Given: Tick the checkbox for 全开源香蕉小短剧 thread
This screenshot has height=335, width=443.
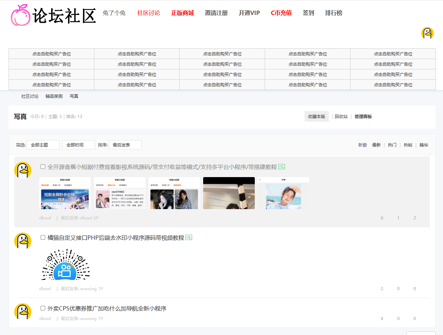Looking at the screenshot, I should pyautogui.click(x=43, y=166).
